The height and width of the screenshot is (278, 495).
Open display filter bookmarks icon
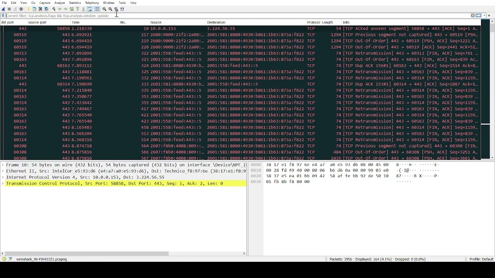click(x=3, y=15)
